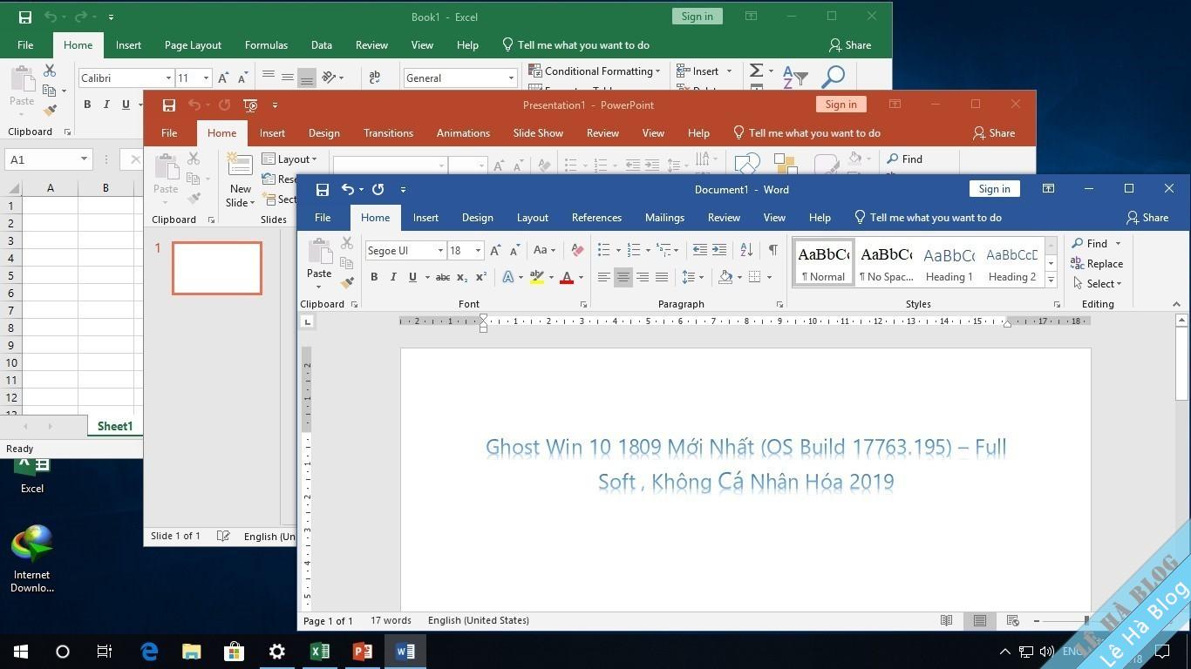Click text highlight color yellow swatch in Word
This screenshot has height=669, width=1191.
tap(537, 277)
